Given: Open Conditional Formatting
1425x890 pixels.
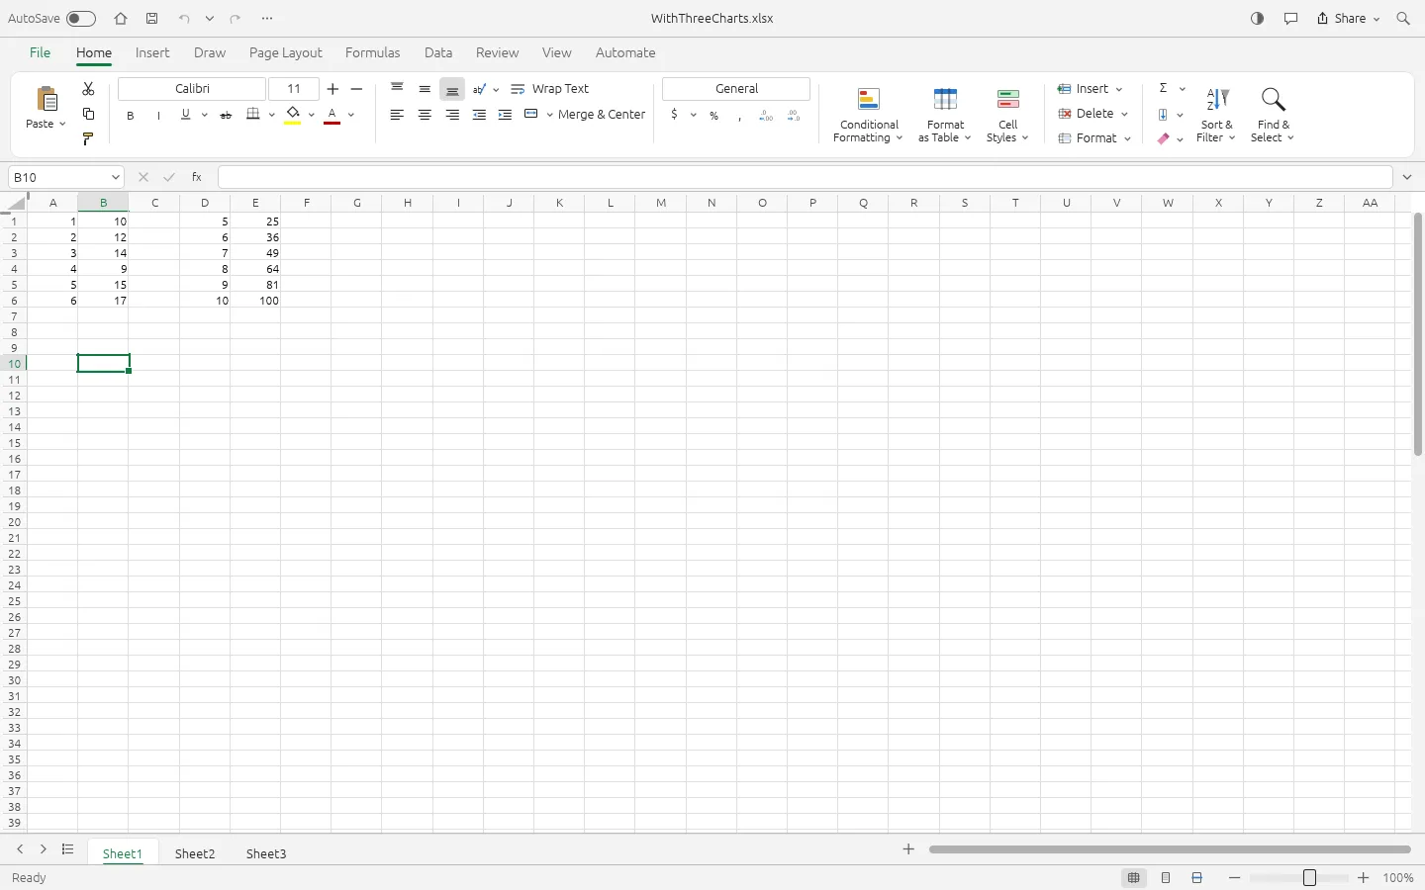Looking at the screenshot, I should [x=869, y=115].
